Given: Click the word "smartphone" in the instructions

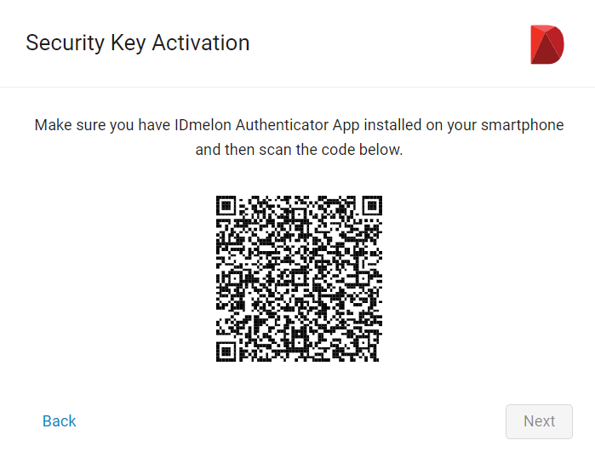Looking at the screenshot, I should 523,125.
